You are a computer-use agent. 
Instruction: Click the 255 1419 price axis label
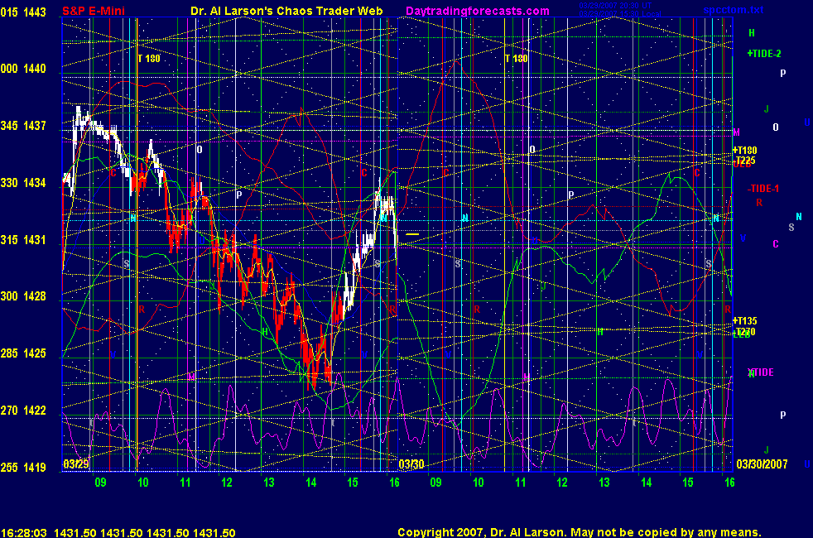[x=23, y=467]
